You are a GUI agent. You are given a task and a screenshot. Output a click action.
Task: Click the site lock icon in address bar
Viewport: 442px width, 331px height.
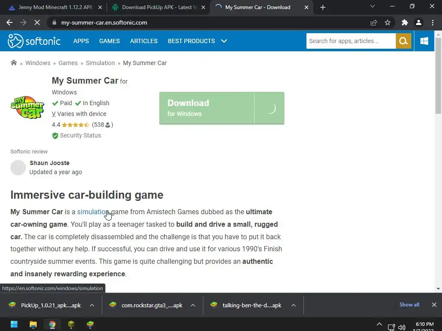click(x=54, y=22)
